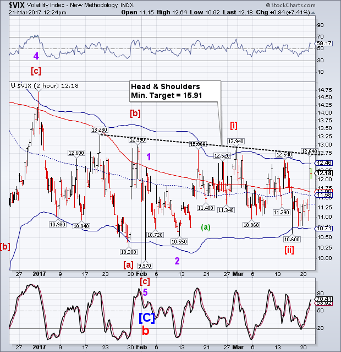341x352 pixels.
Task: Click the purple wave 1 label
Action: [x=148, y=156]
